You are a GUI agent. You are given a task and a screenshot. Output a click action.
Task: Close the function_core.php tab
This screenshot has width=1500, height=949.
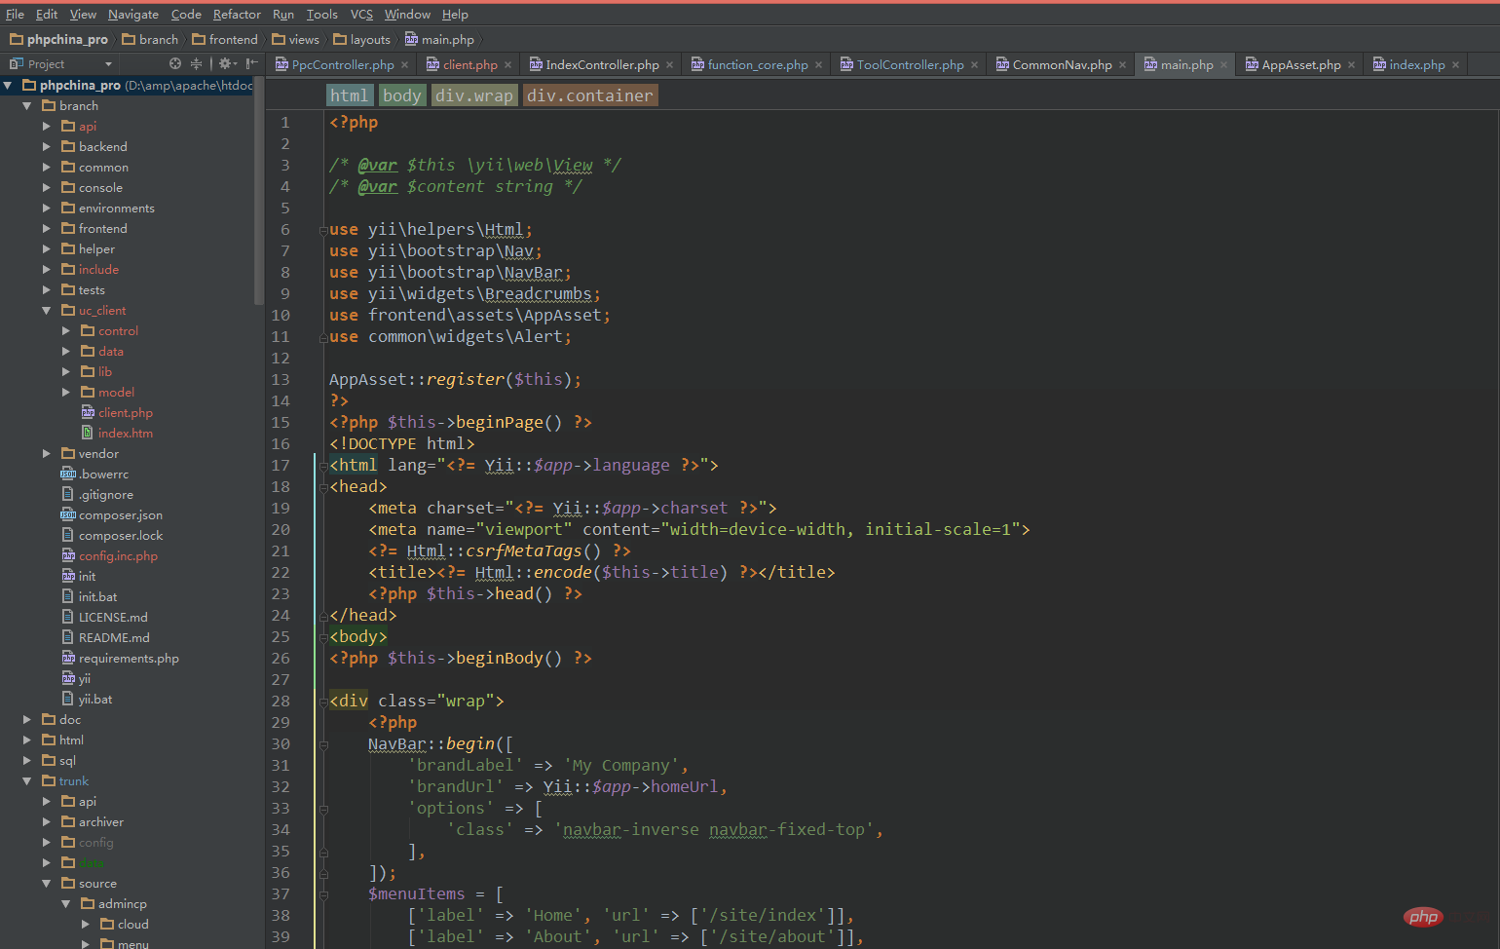(x=819, y=65)
